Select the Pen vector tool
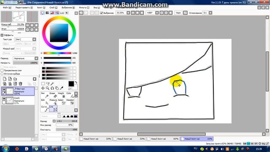The height and width of the screenshot is (152, 270). (45, 95)
